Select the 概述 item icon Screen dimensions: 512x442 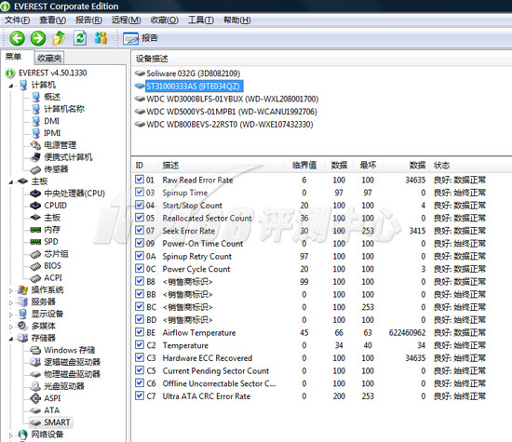35,97
